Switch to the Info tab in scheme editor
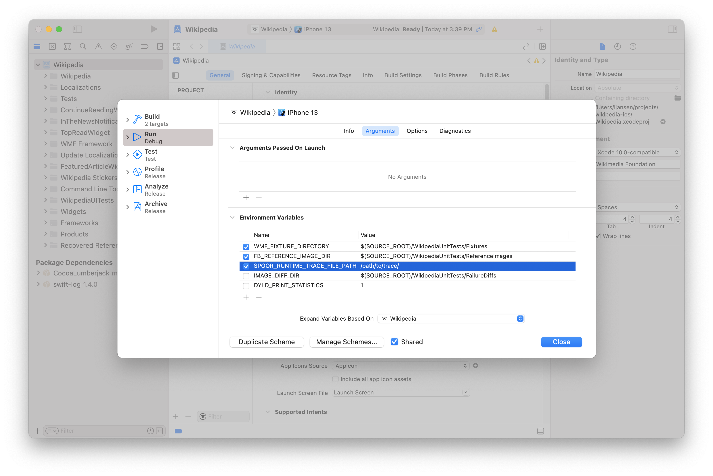The image size is (713, 476). pos(349,131)
